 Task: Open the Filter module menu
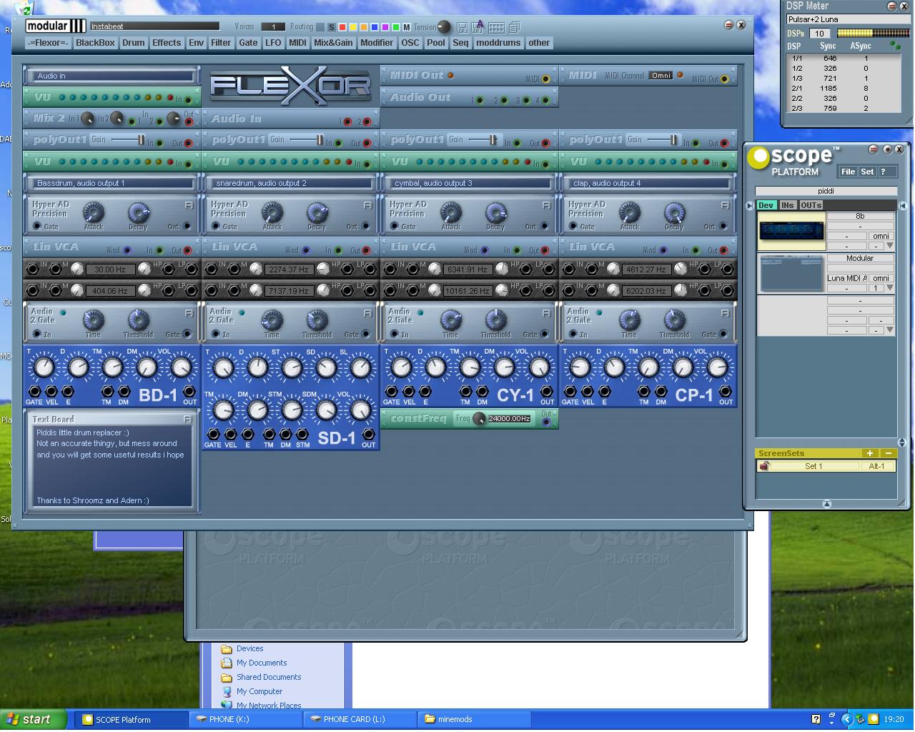pyautogui.click(x=221, y=43)
